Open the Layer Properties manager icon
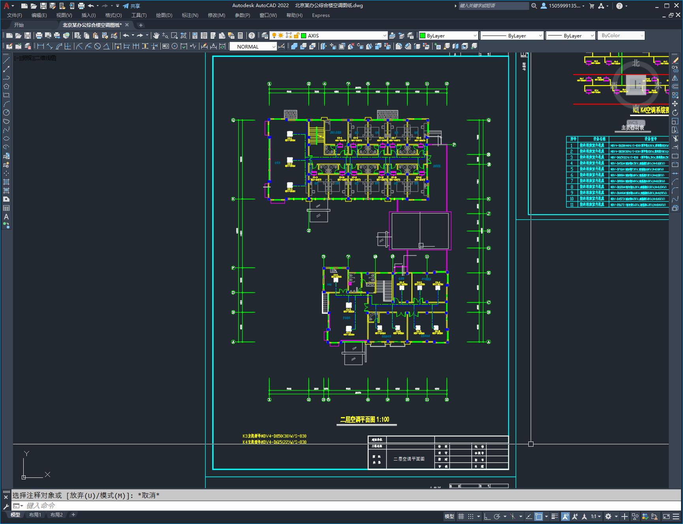The image size is (683, 524). pyautogui.click(x=265, y=36)
